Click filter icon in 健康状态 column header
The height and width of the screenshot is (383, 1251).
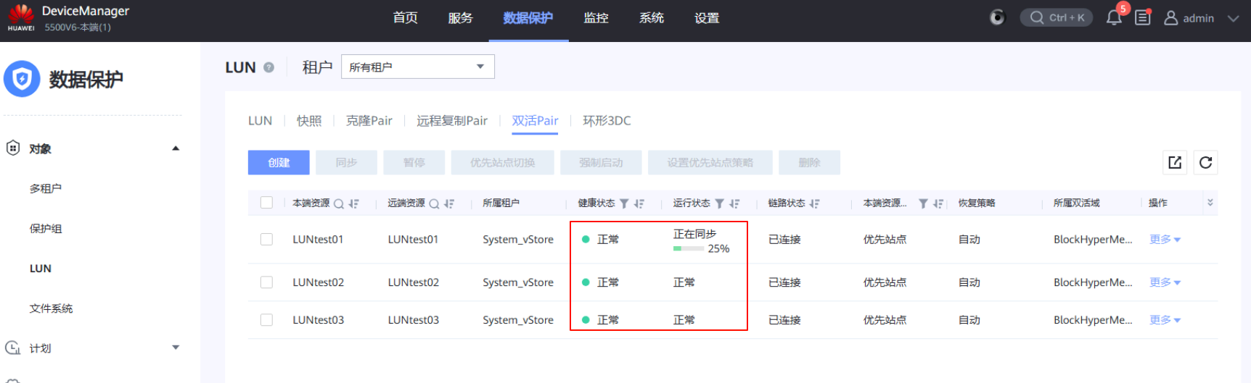coord(624,203)
